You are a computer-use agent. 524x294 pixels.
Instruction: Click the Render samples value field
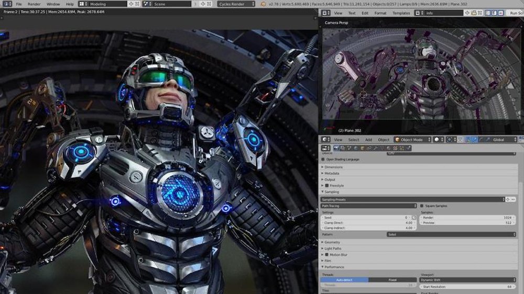(468, 217)
